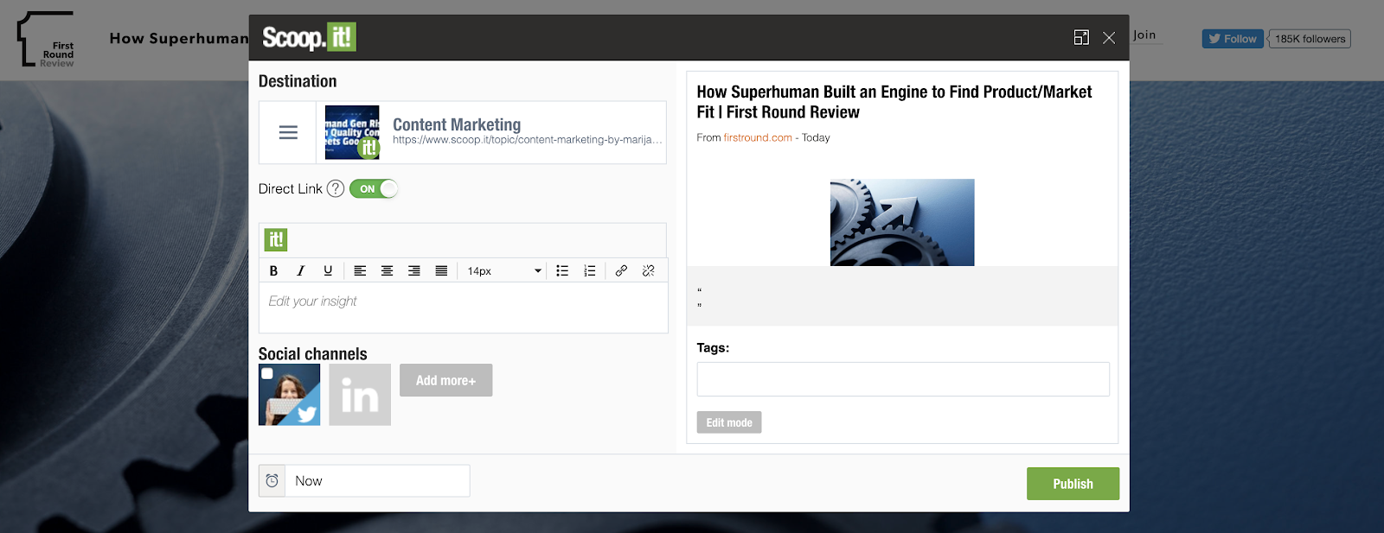
Task: Click the gear article preview image
Action: pos(902,222)
